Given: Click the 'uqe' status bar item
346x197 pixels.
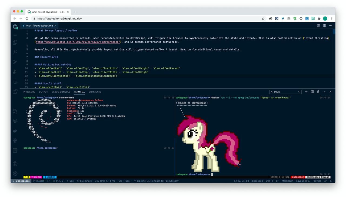Looking at the screenshot, I should pos(70,181).
